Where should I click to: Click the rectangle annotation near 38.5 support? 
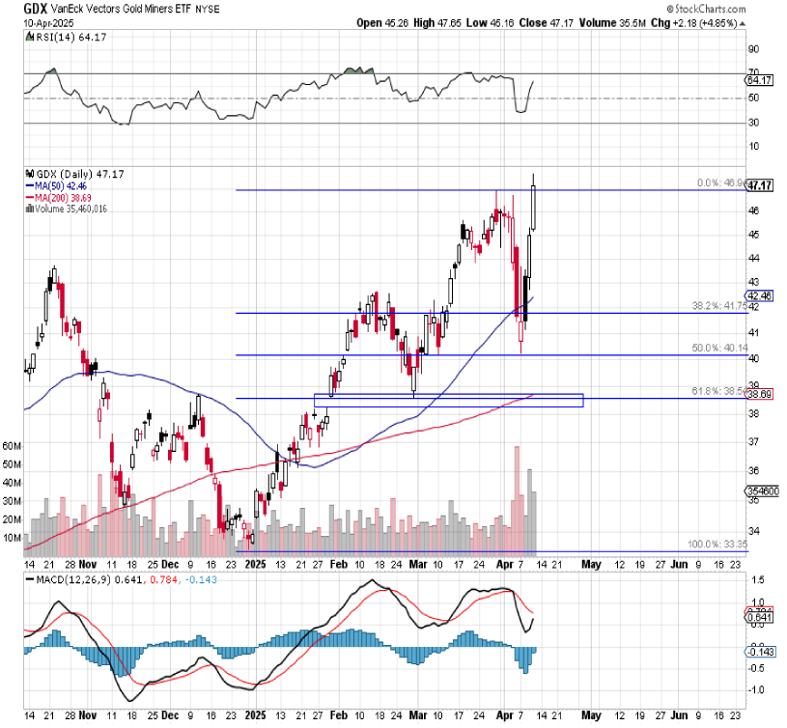(x=449, y=400)
